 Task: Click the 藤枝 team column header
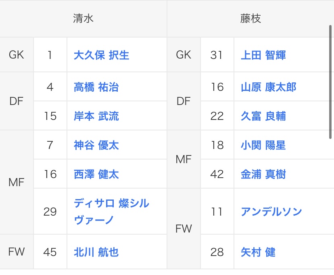click(250, 19)
